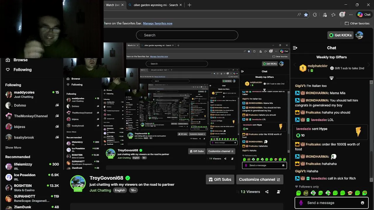This screenshot has width=374, height=210.
Task: Open the Other favorites folder
Action: pyautogui.click(x=357, y=23)
